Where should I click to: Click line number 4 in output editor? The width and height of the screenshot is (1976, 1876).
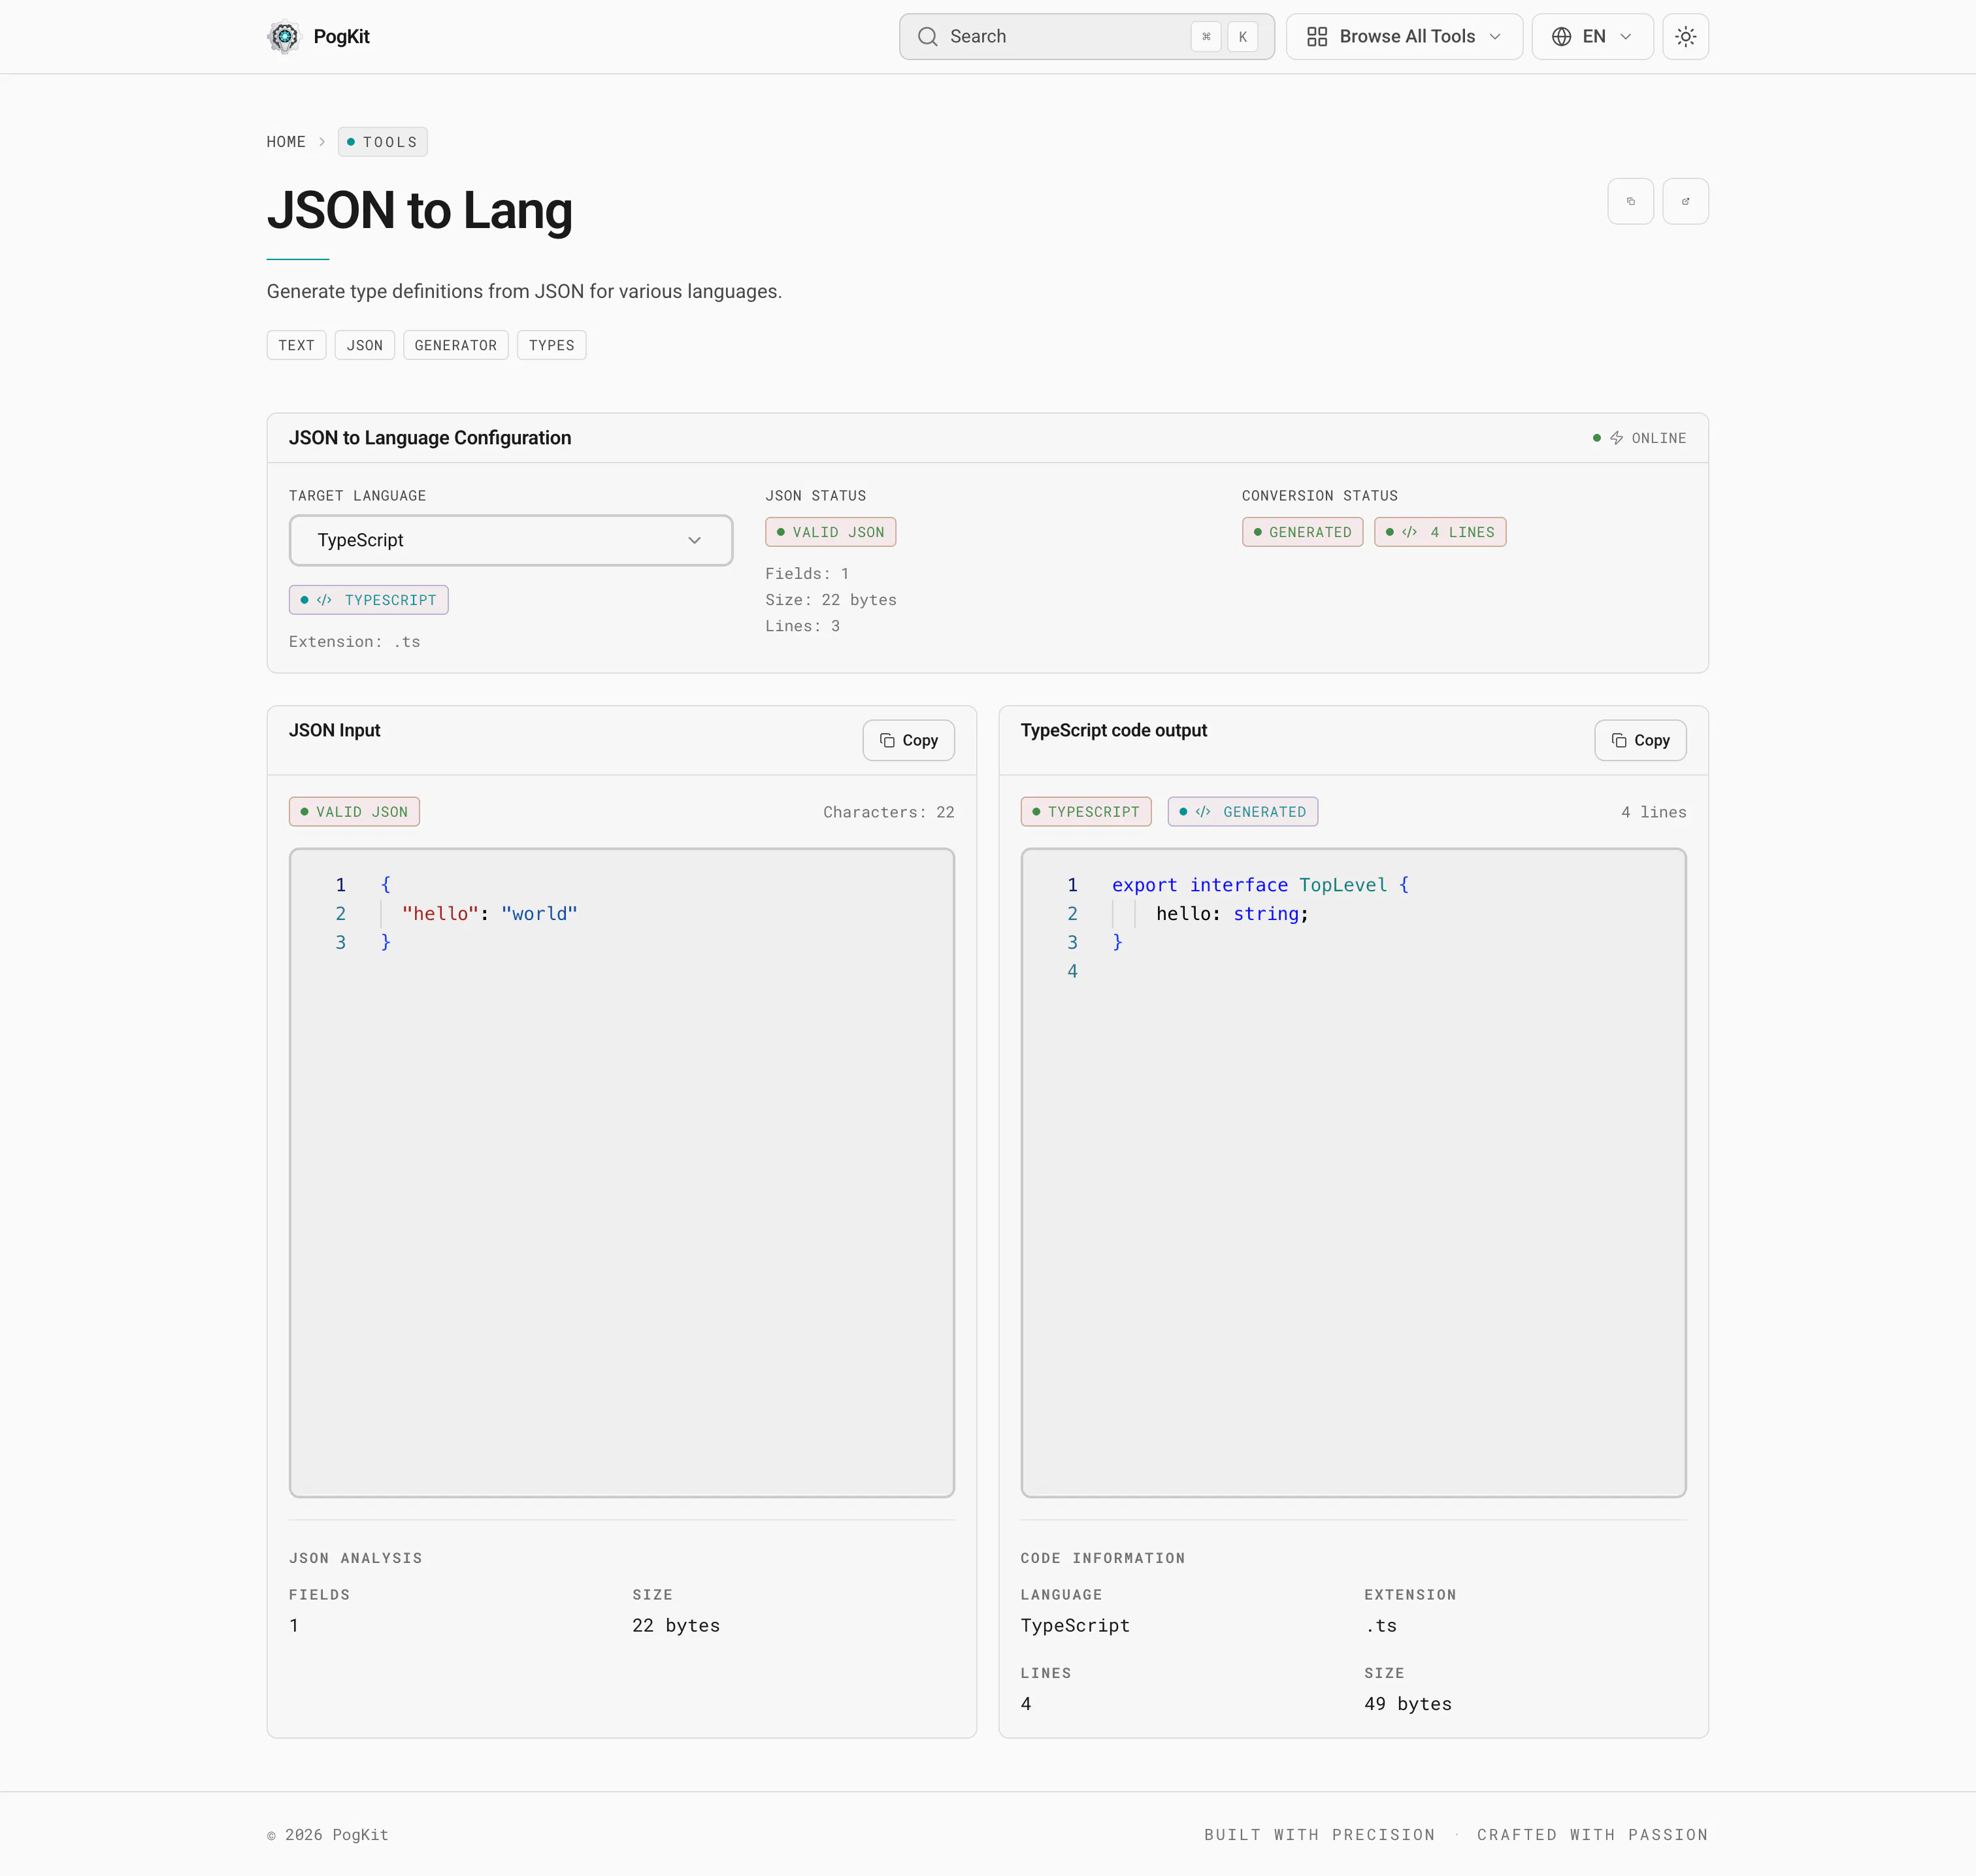point(1072,971)
